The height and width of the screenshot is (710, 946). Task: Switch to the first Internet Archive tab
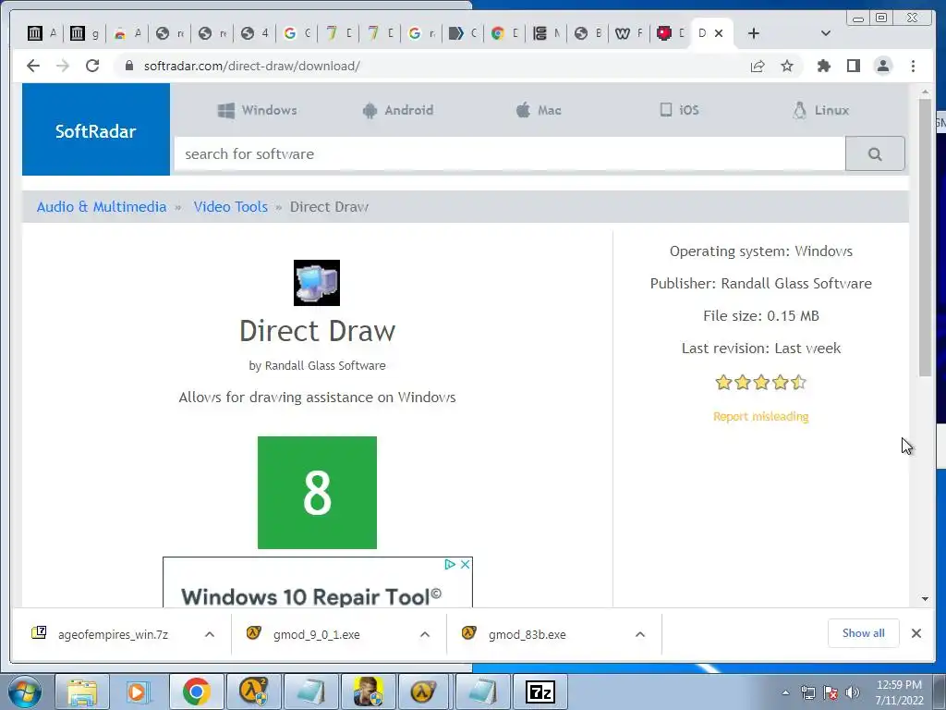pos(42,33)
